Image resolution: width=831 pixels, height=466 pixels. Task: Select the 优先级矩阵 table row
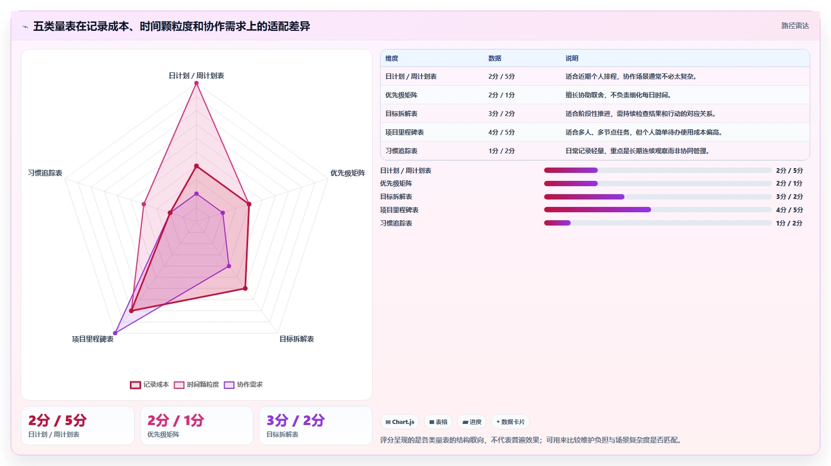click(595, 95)
